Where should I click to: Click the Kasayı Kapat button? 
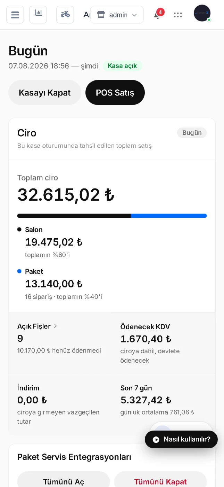(45, 93)
